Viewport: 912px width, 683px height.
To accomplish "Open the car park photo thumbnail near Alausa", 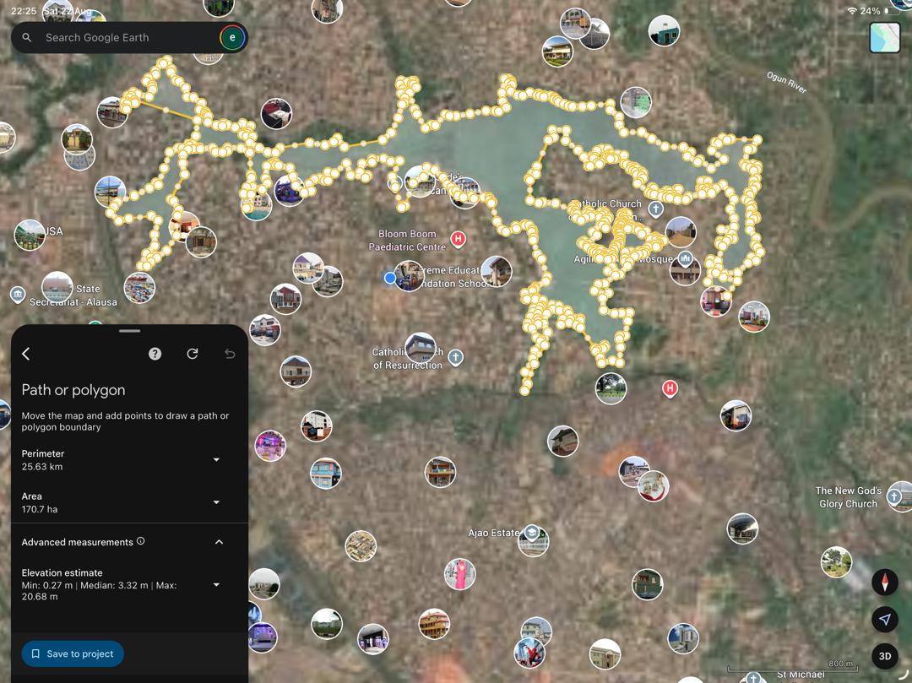I will pos(139,288).
